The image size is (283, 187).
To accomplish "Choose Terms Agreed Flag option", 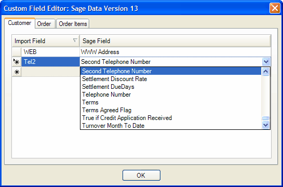I will tap(171, 110).
